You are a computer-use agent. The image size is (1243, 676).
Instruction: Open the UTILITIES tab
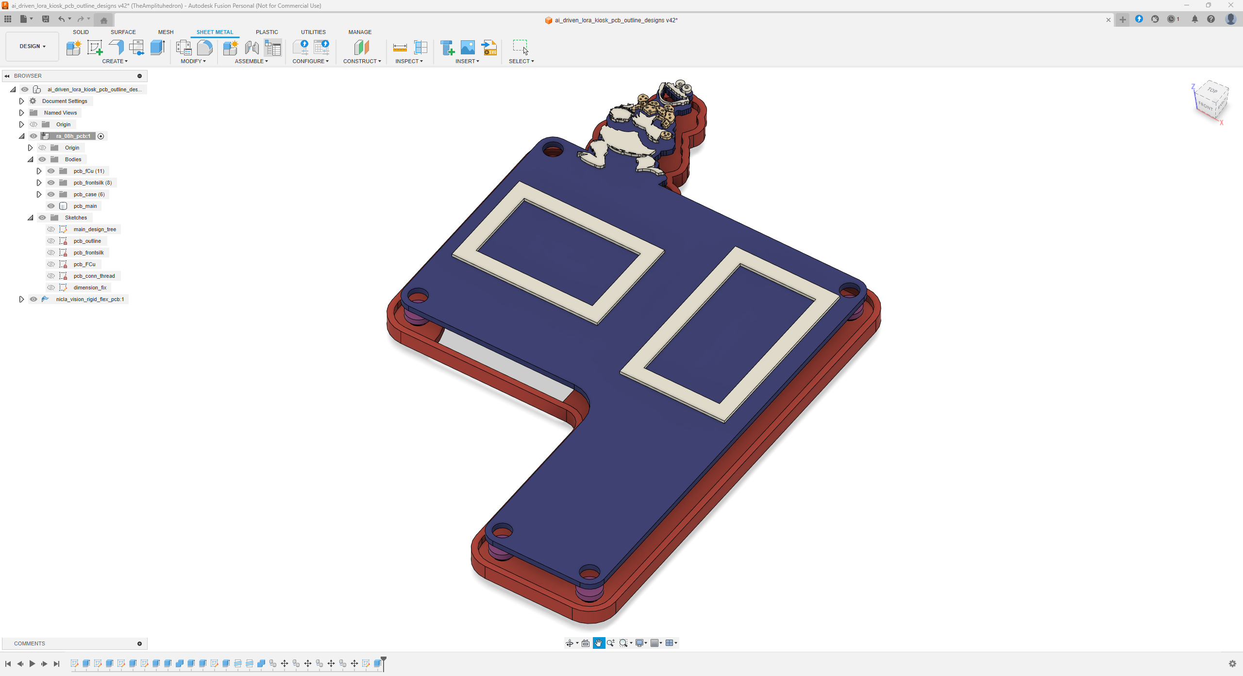(313, 32)
